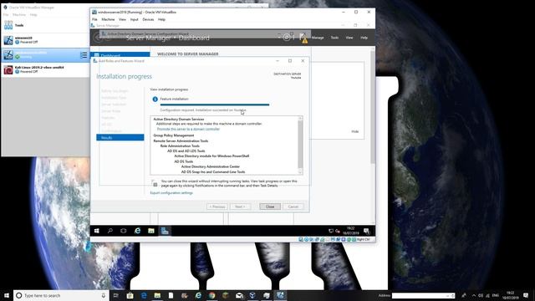The image size is (535, 301).
Task: Click the Server Manager refresh icon
Action: (287, 38)
